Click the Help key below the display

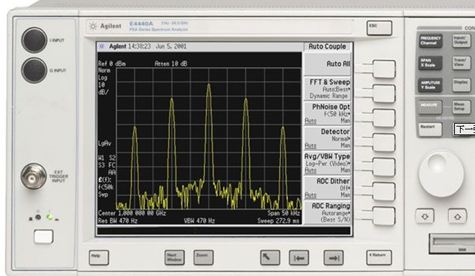pos(99,257)
